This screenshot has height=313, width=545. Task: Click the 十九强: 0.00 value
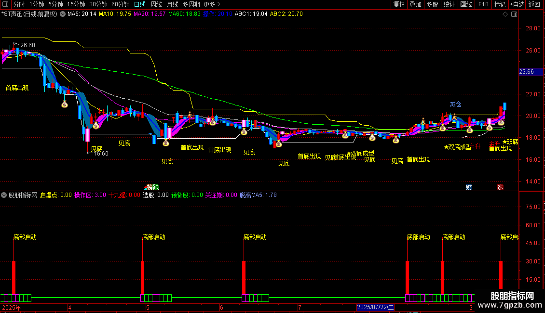[x=124, y=196]
